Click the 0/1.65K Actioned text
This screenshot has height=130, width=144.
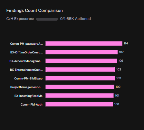click(x=75, y=19)
